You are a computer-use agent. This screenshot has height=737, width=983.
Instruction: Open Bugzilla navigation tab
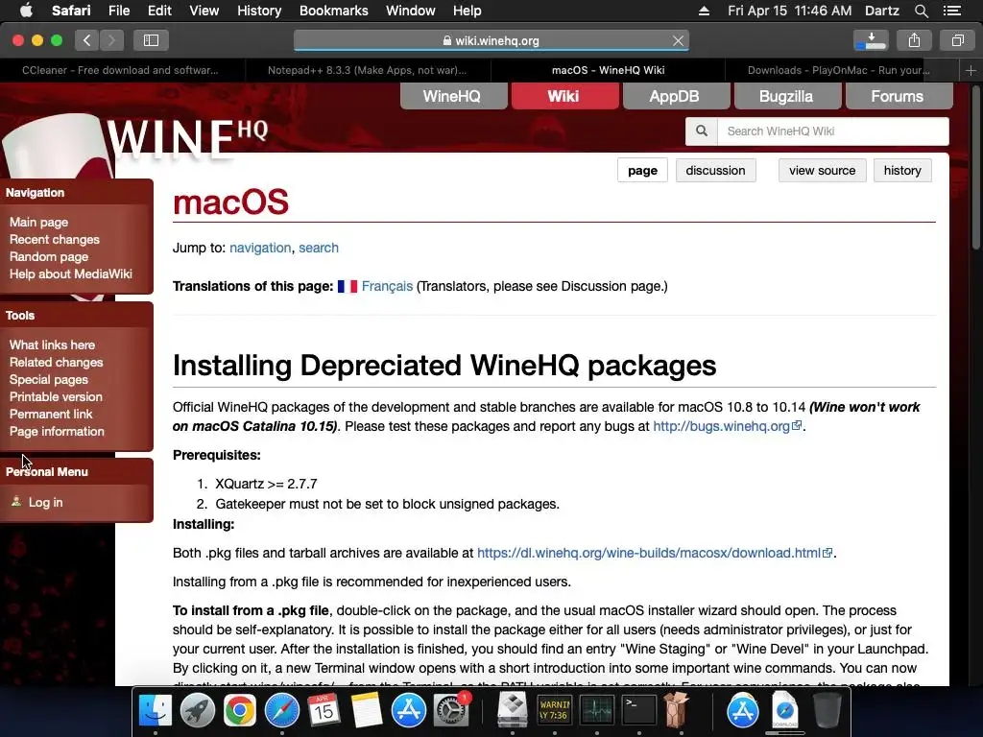point(787,96)
